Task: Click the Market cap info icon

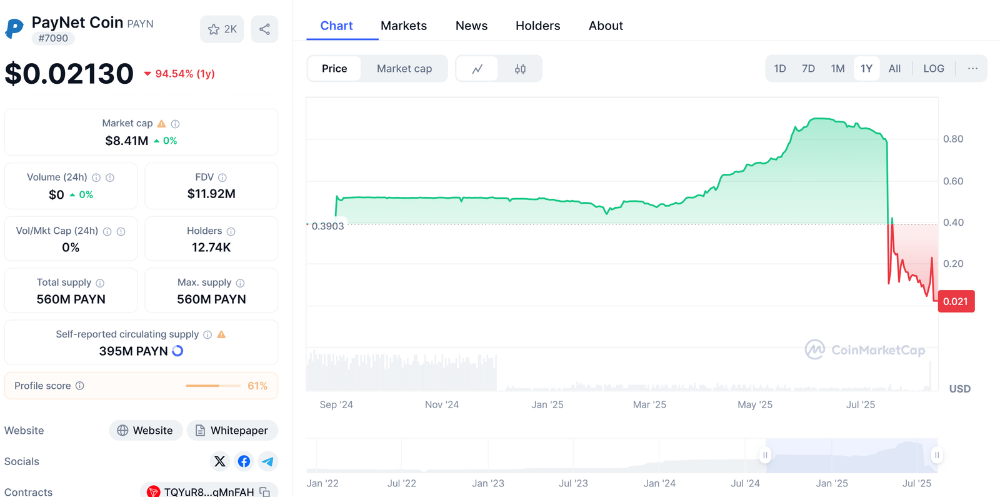Action: (176, 124)
